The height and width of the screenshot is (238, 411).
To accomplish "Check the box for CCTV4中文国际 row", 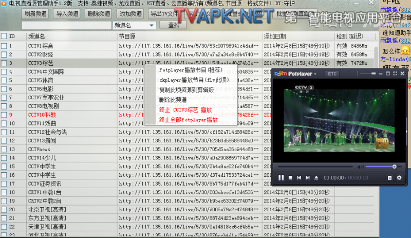I will 4,71.
